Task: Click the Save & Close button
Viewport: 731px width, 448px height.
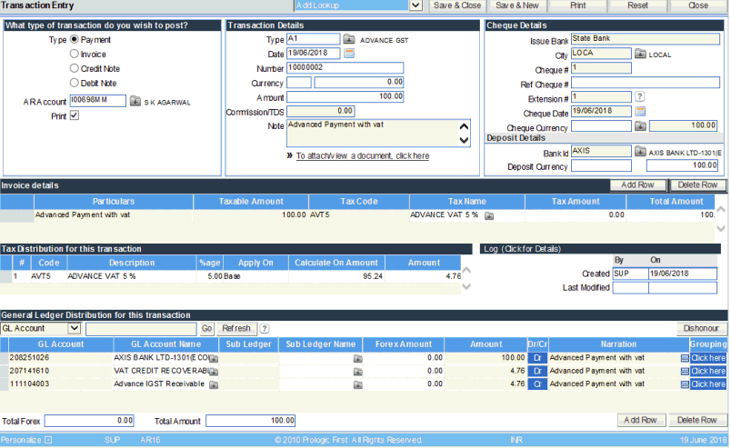Action: click(x=456, y=5)
